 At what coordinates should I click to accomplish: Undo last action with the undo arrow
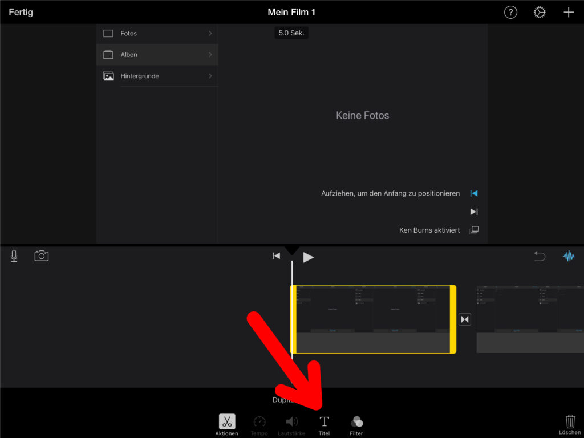pyautogui.click(x=540, y=257)
